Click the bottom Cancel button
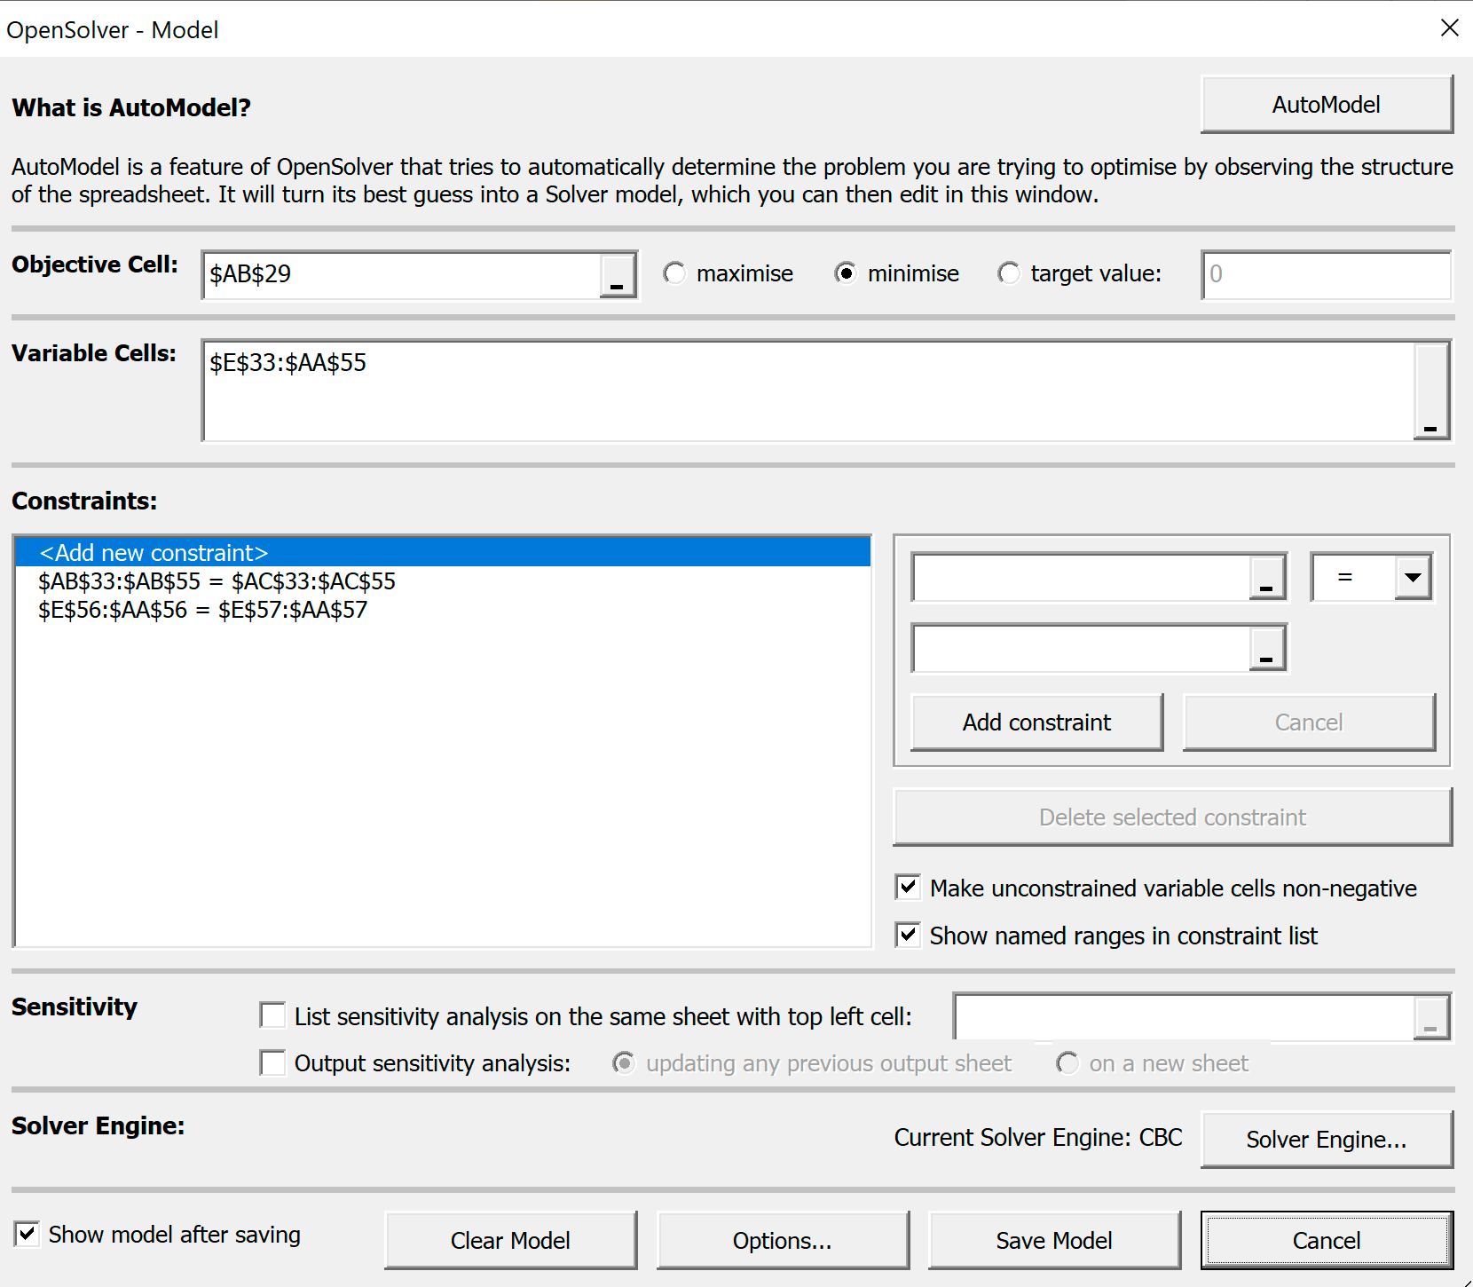The image size is (1473, 1287). 1327,1241
